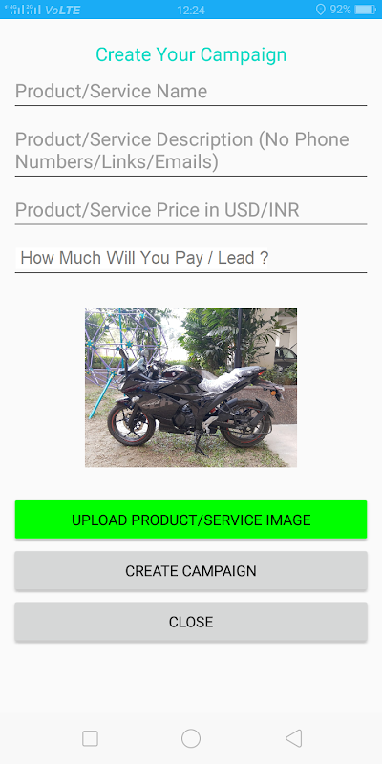Tap the VoLTE indicator in status bar
The image size is (382, 764).
(x=62, y=10)
